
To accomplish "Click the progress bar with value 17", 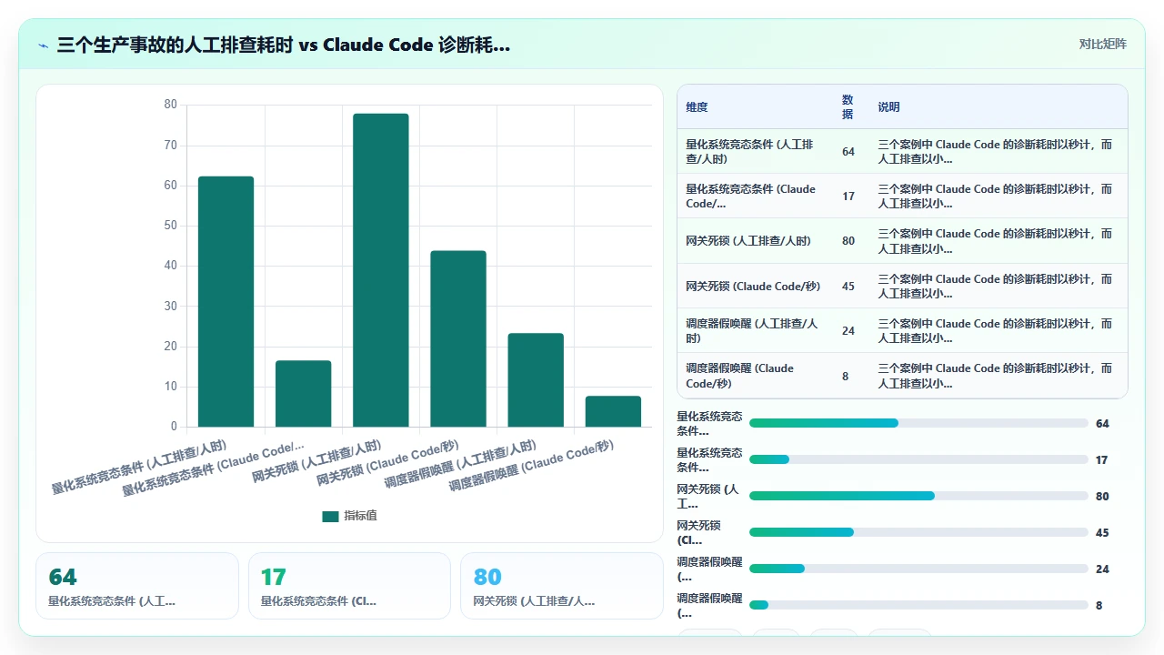I will (x=918, y=459).
